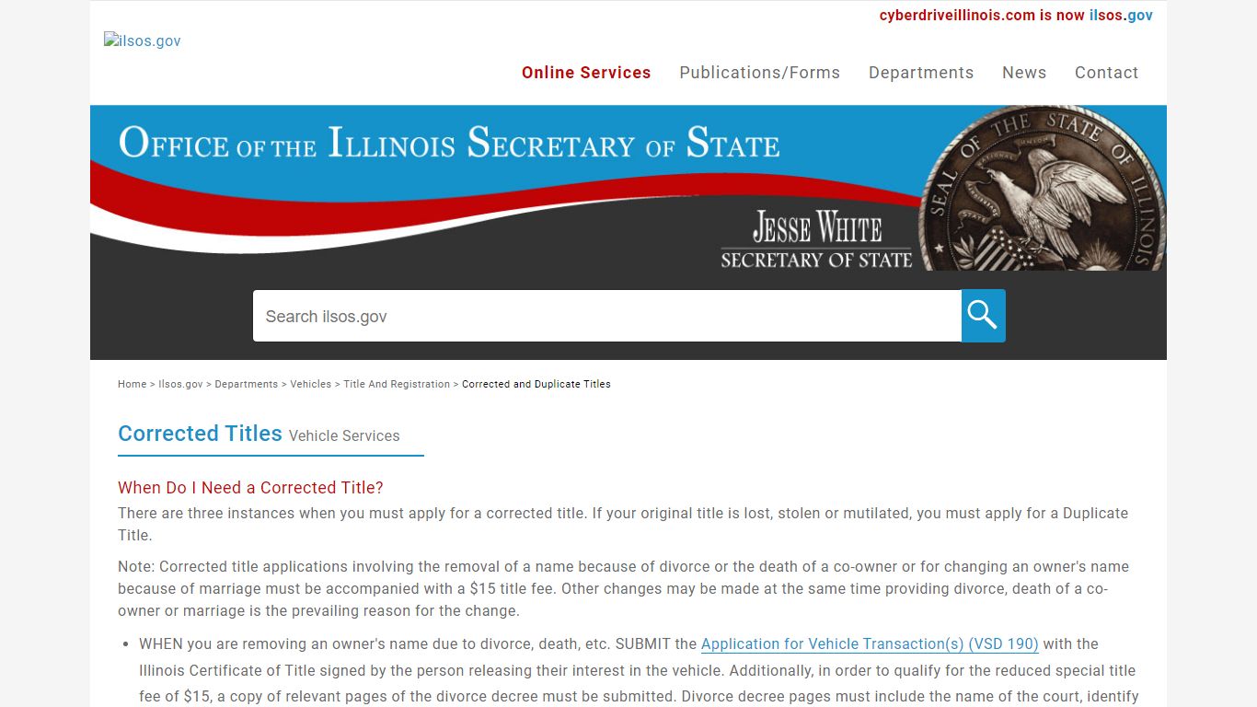Open the Departments menu
This screenshot has width=1257, height=707.
click(921, 73)
